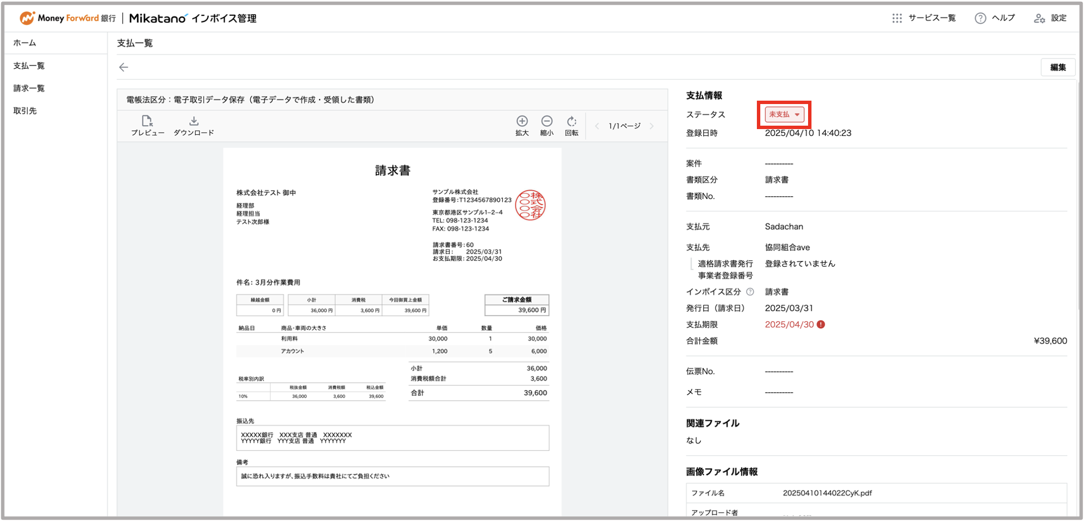Click the ダウンロード icon

pyautogui.click(x=194, y=121)
